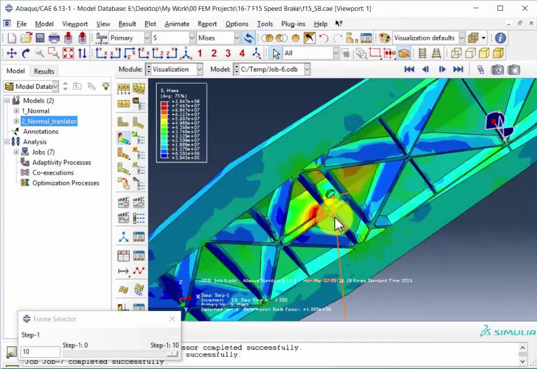Open the File menu
The height and width of the screenshot is (369, 537).
pos(21,24)
